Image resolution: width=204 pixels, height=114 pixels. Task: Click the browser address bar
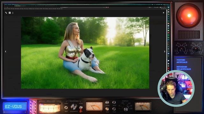[84, 7]
